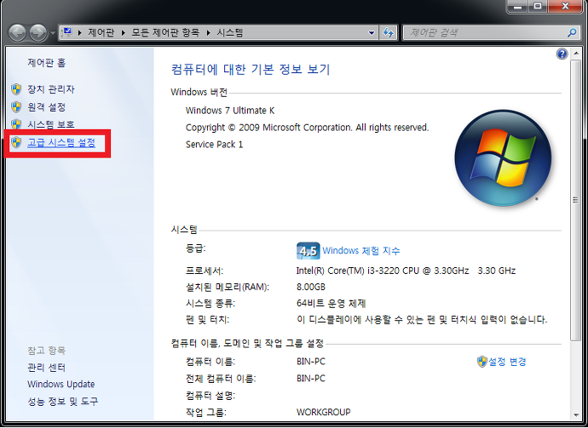Click shield icon next to 원격 설정
Image resolution: width=588 pixels, height=428 pixels.
coord(16,107)
